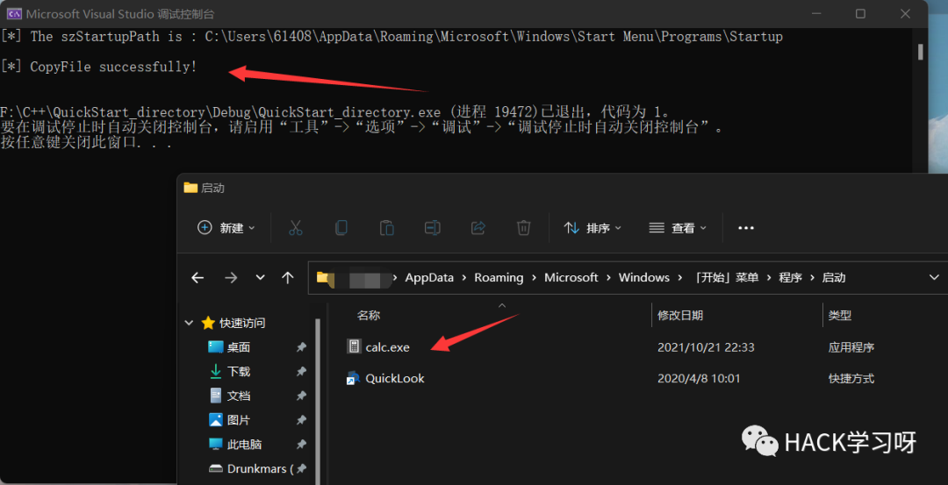
Task: Click the 快捷方式 type cell
Action: (x=851, y=379)
